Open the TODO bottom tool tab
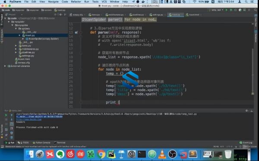 point(23,143)
